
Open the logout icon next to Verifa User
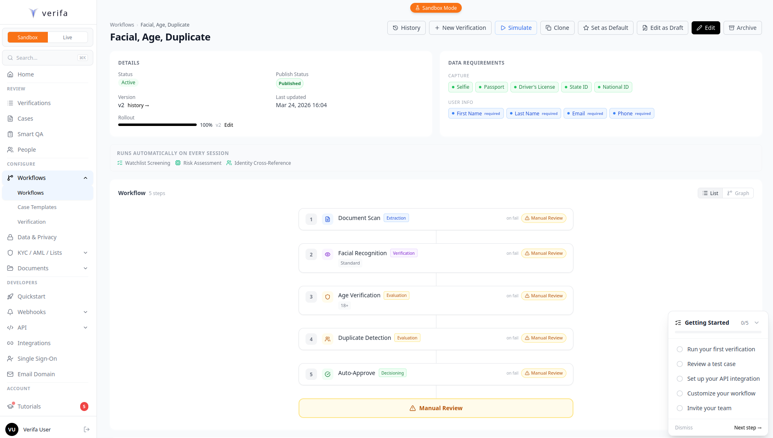(x=86, y=429)
